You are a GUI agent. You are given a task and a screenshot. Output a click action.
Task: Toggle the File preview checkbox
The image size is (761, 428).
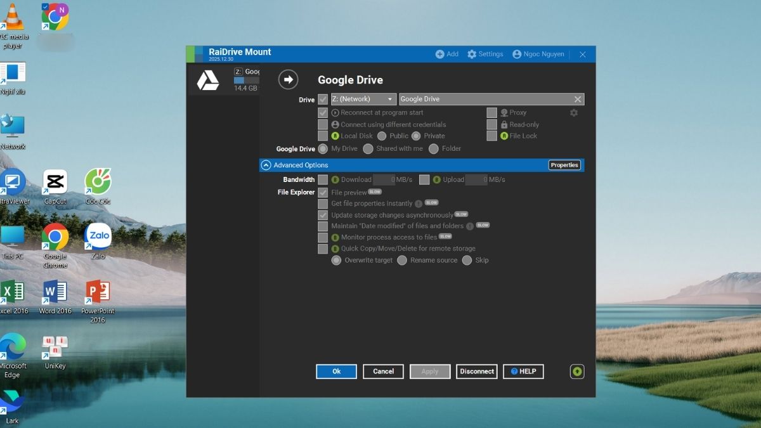[x=323, y=192]
